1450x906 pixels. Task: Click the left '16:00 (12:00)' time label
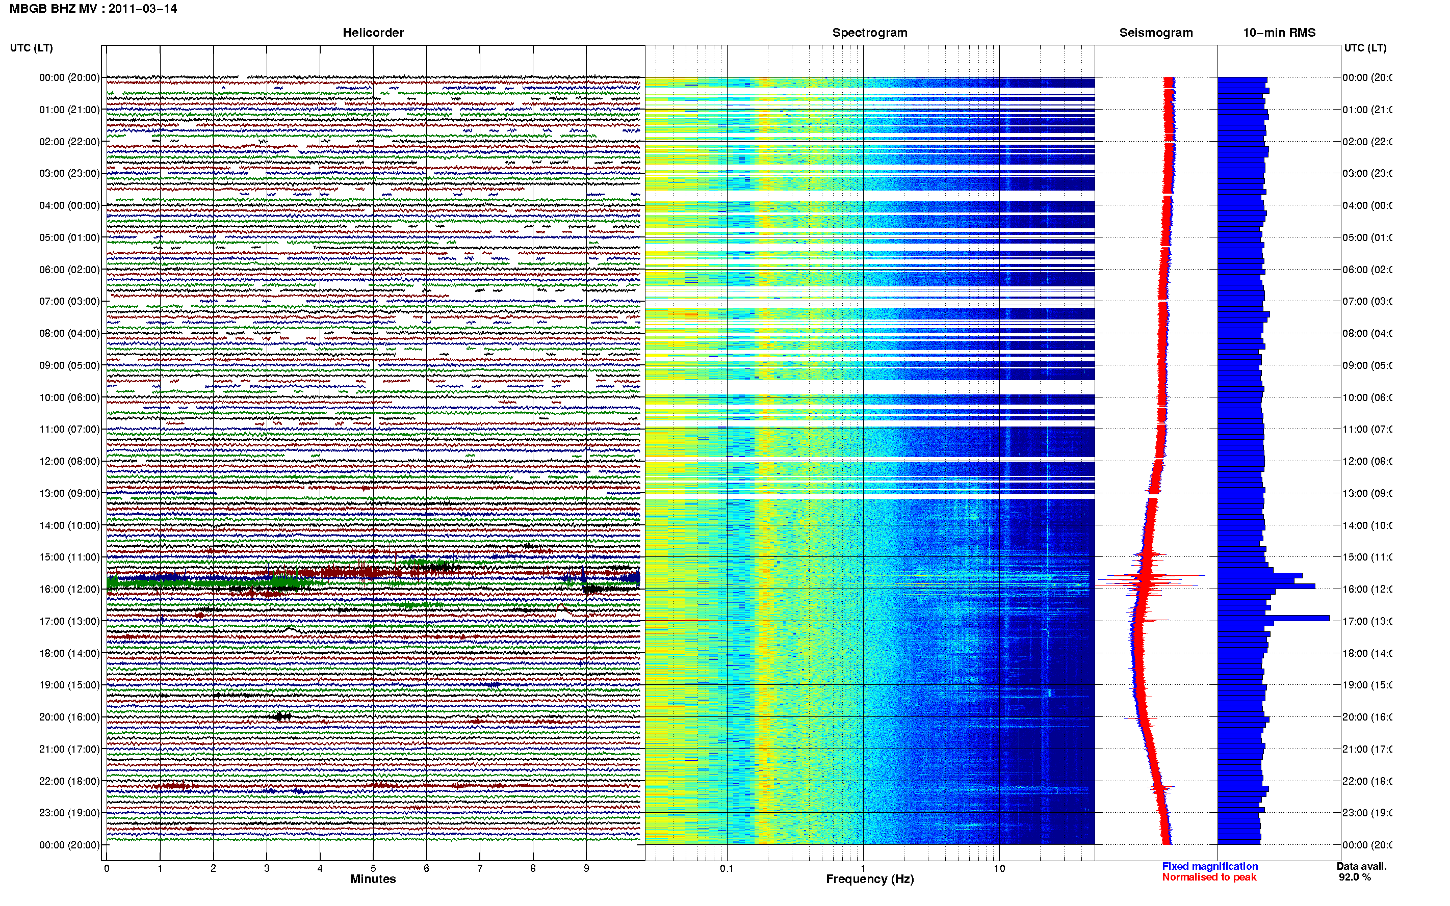click(x=69, y=589)
